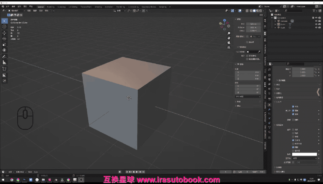Click the outliner filter funnel icon
The image size is (323, 184).
pyautogui.click(x=314, y=11)
